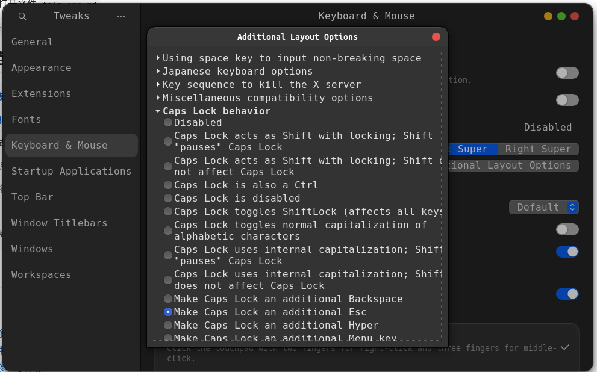This screenshot has height=372, width=597.
Task: Select Caps Lock is also a Ctrl
Action: (x=167, y=185)
